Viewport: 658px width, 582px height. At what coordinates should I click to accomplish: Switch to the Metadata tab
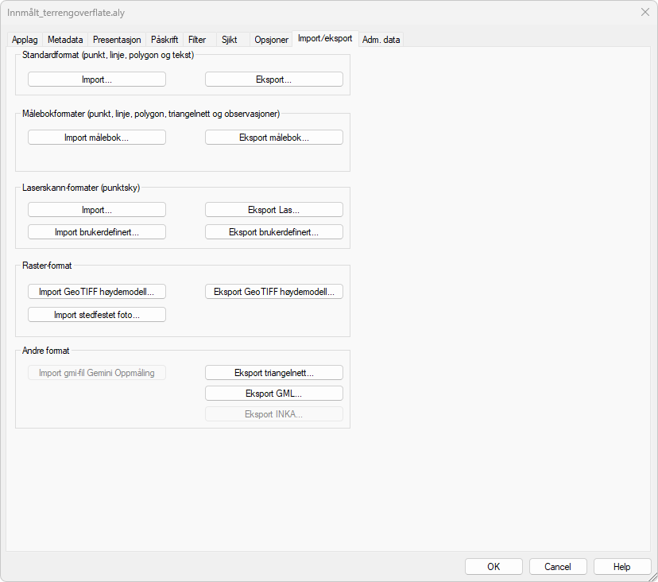coord(65,40)
